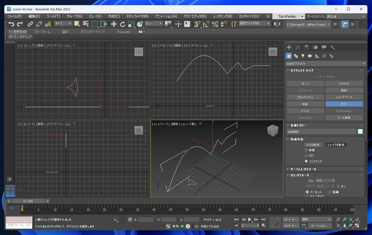Toggle the Selection Lock icon

tap(122, 220)
